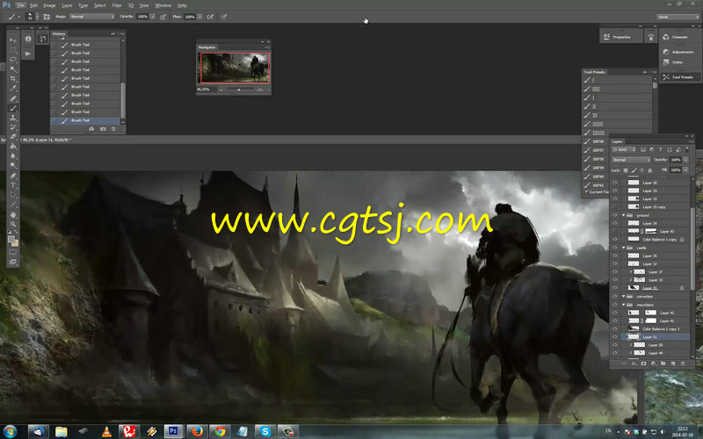Select the Healing Brush tool
The image size is (703, 439).
tap(13, 98)
